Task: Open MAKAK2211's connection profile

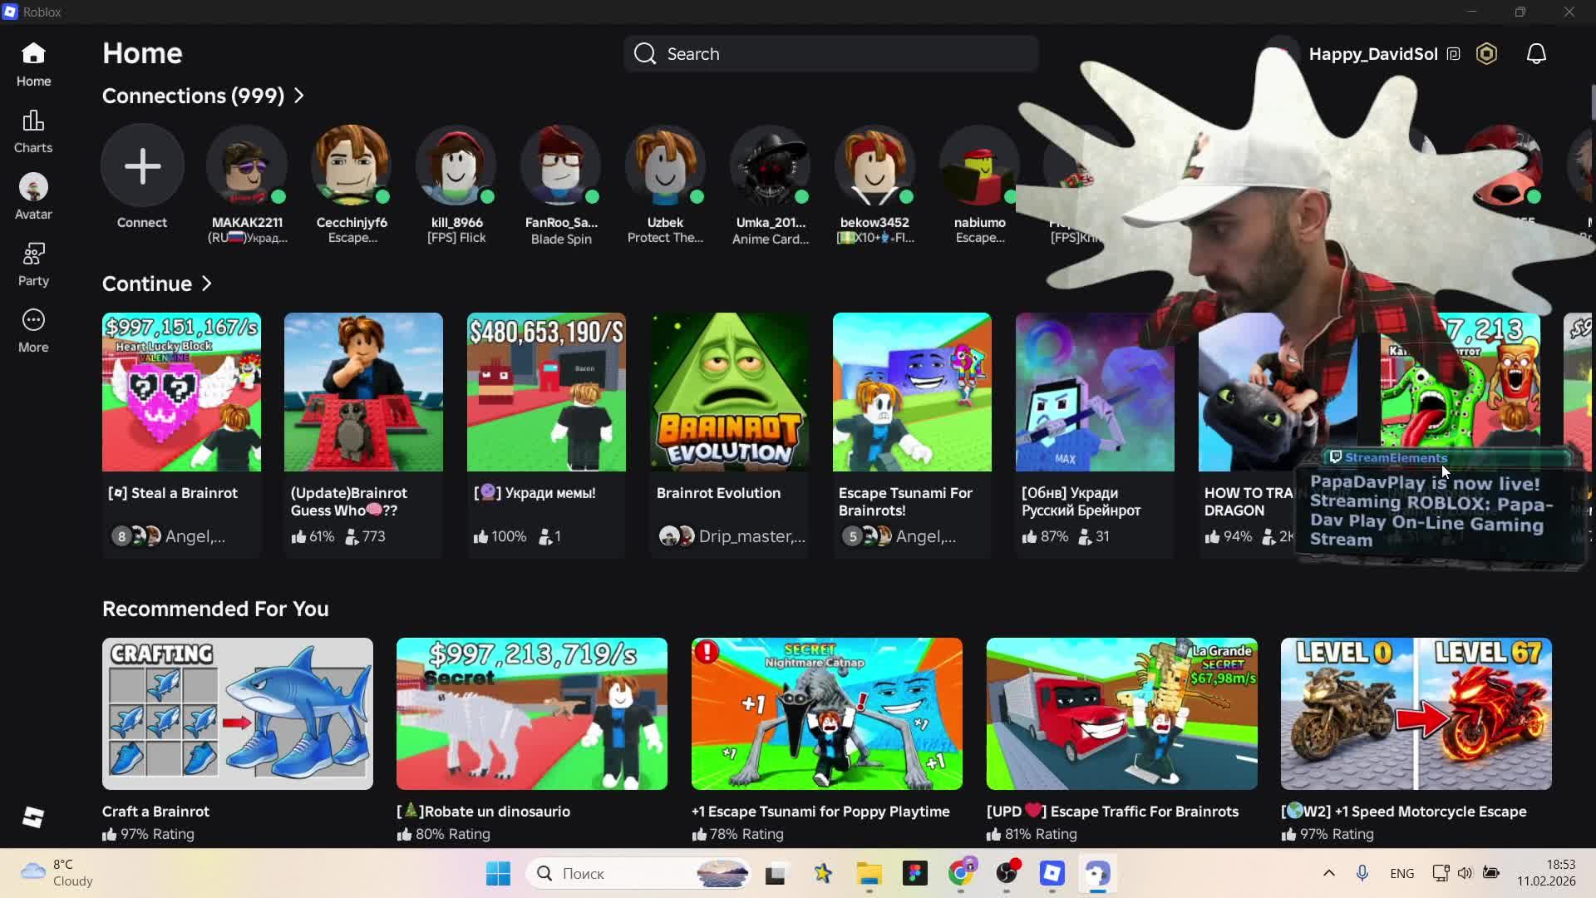Action: point(247,165)
